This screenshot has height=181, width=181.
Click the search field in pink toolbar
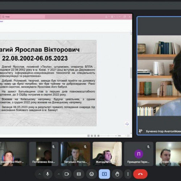click(23, 17)
